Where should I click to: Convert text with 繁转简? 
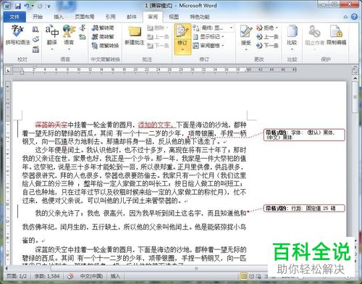click(x=103, y=28)
